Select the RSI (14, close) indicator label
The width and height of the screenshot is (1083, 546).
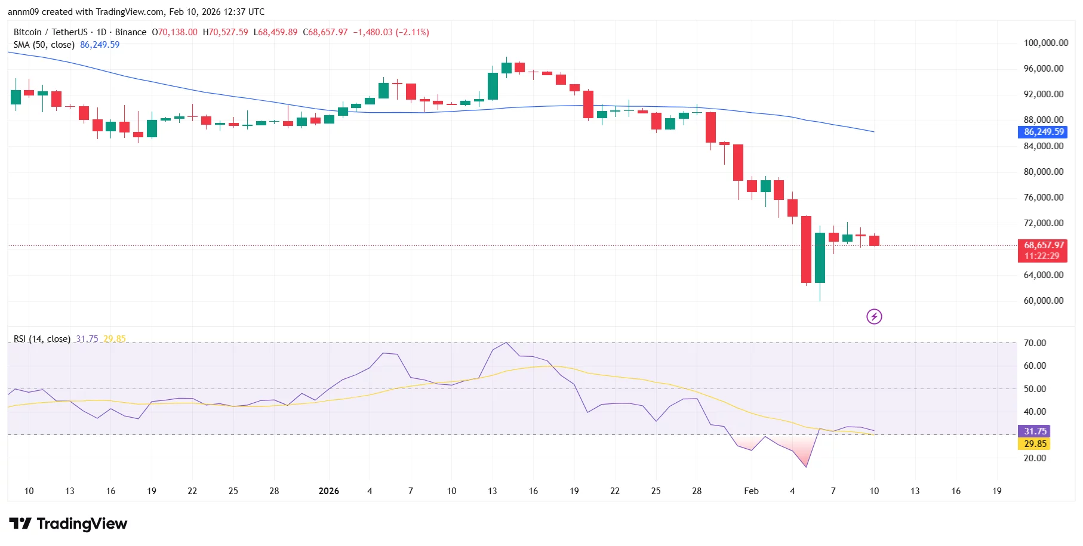[x=42, y=338]
